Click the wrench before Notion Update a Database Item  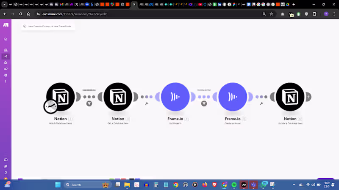(261, 103)
